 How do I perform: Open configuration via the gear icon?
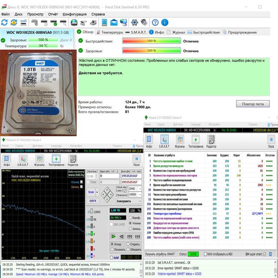click(x=135, y=23)
